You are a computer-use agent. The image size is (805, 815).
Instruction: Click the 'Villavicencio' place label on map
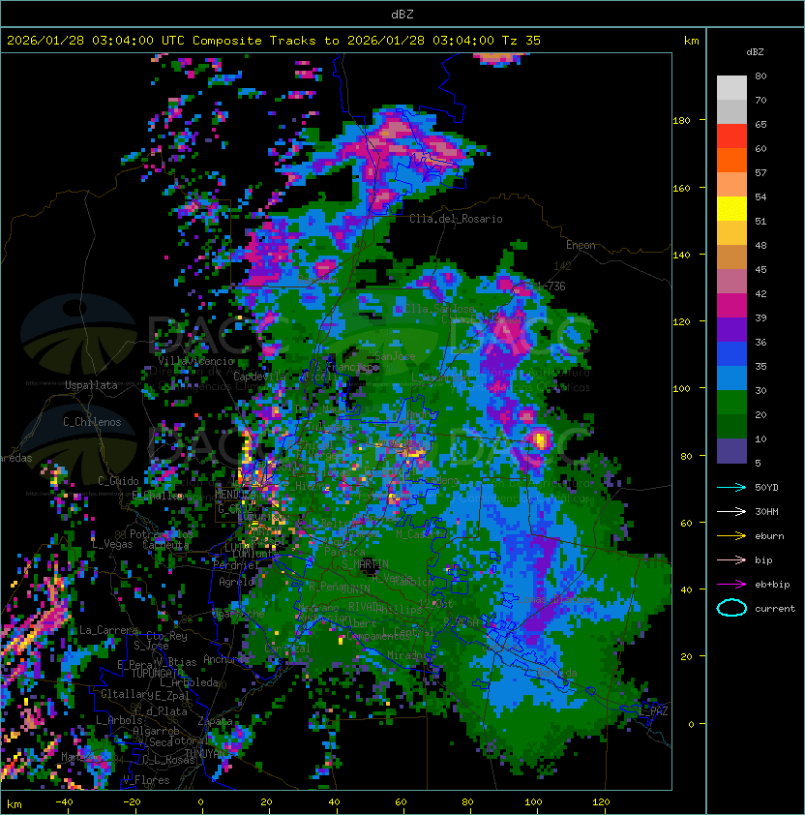point(195,361)
